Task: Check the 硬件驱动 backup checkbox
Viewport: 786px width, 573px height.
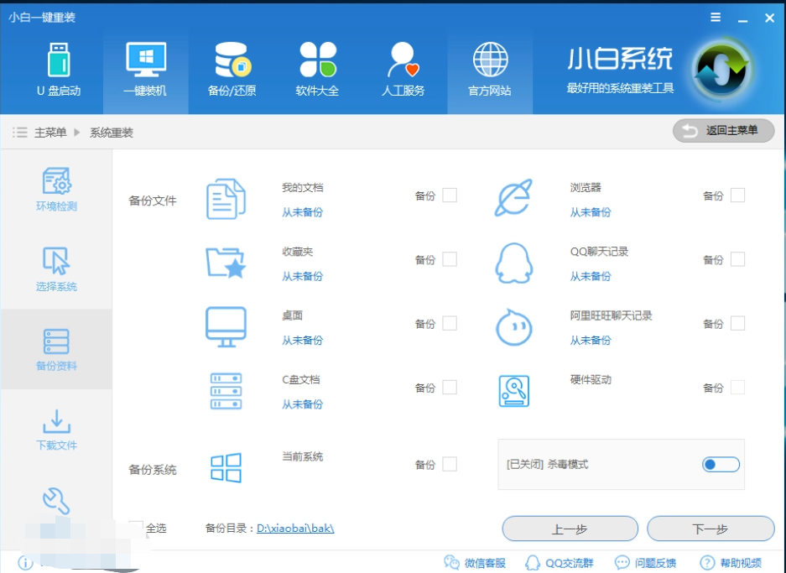Action: (x=737, y=387)
